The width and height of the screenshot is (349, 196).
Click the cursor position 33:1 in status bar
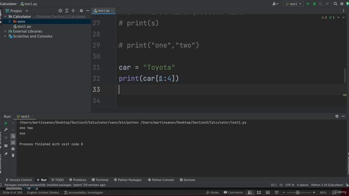click(274, 185)
